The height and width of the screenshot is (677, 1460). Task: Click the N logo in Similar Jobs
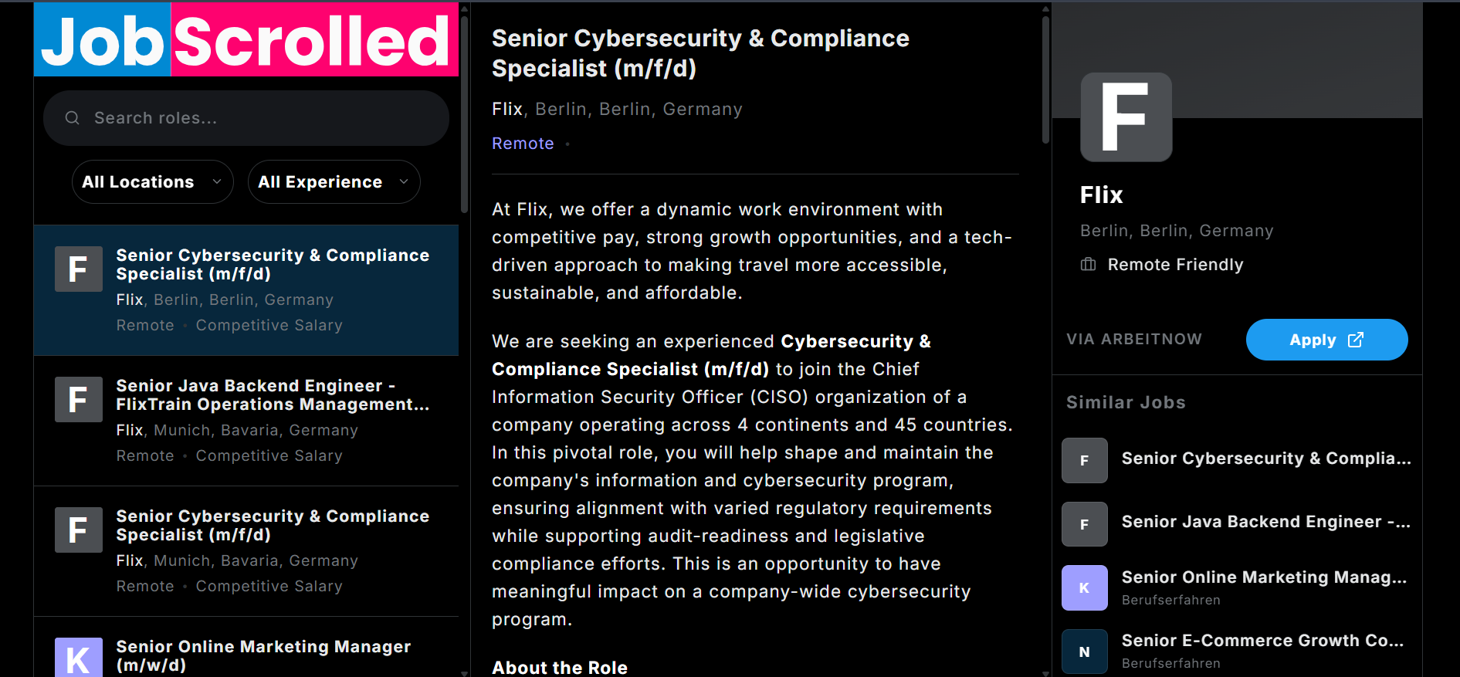pyautogui.click(x=1084, y=652)
